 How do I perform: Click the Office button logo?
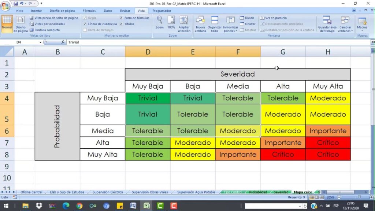tap(5, 5)
